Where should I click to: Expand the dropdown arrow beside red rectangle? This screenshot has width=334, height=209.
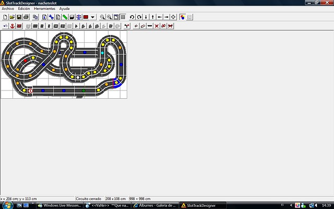tap(93, 17)
